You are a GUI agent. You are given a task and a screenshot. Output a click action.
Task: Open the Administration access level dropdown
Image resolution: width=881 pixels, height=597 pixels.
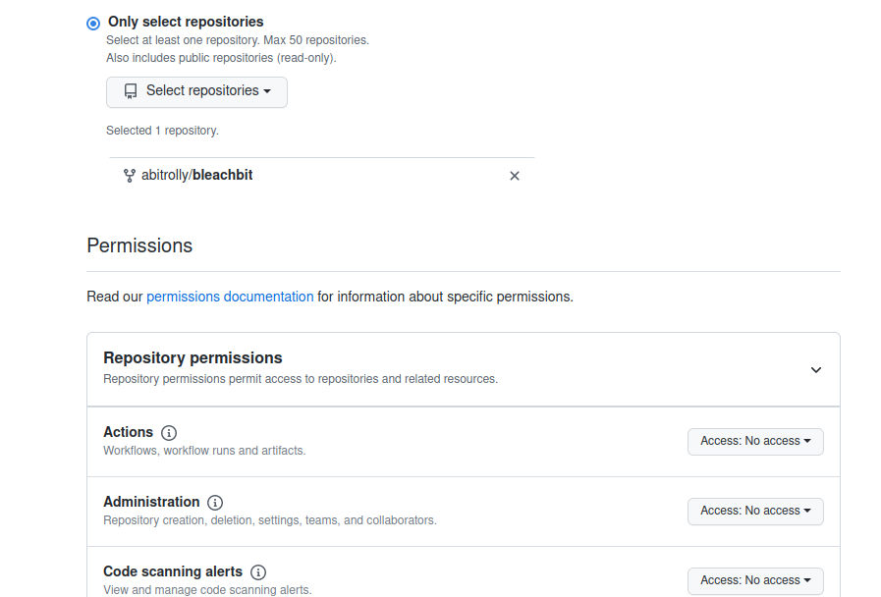point(755,511)
